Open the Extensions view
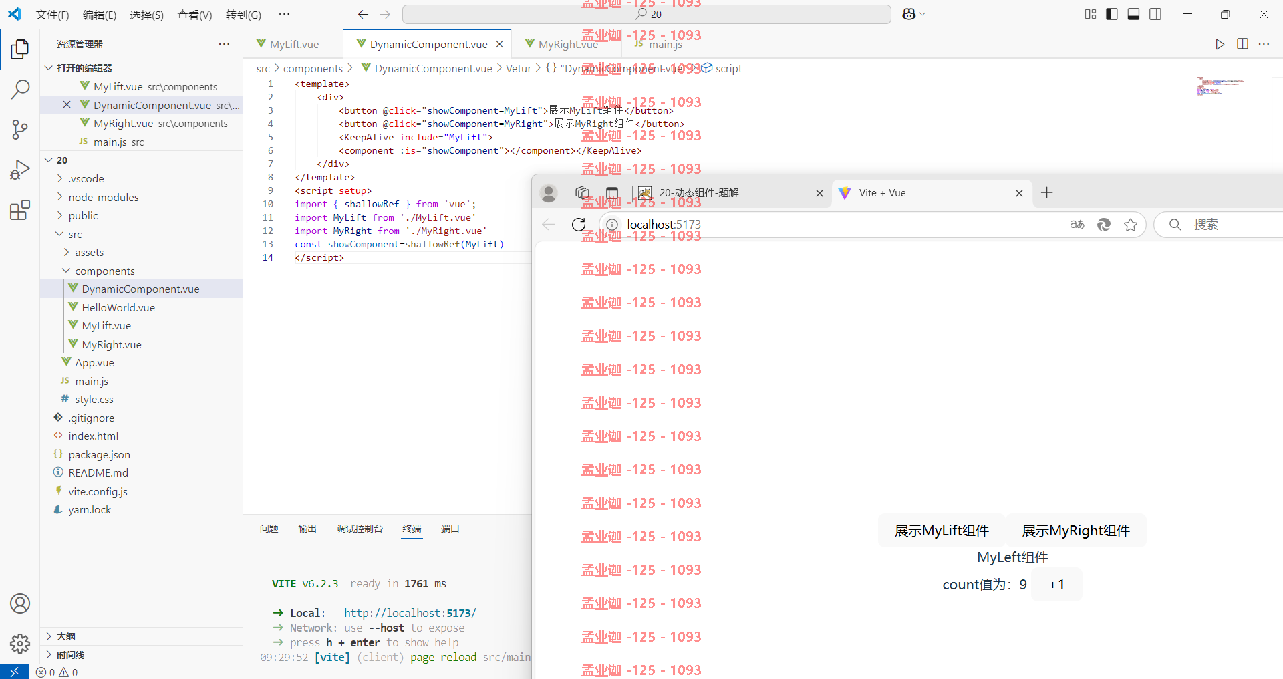 click(x=20, y=210)
